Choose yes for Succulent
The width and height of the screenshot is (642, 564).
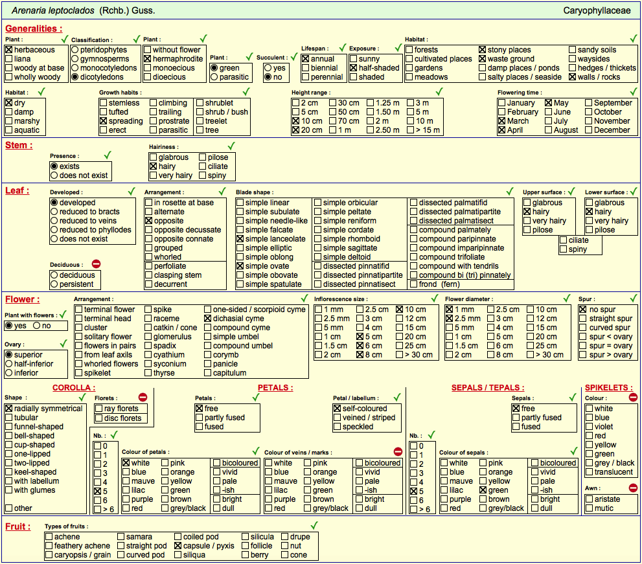click(x=268, y=68)
